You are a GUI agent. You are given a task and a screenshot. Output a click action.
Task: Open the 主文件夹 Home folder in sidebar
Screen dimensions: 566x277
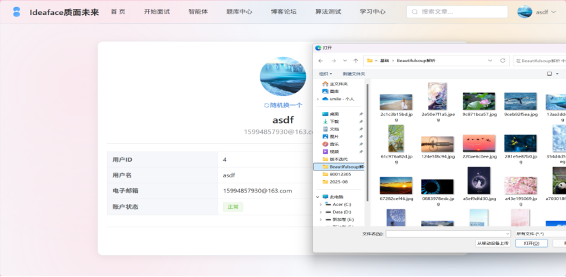click(339, 84)
